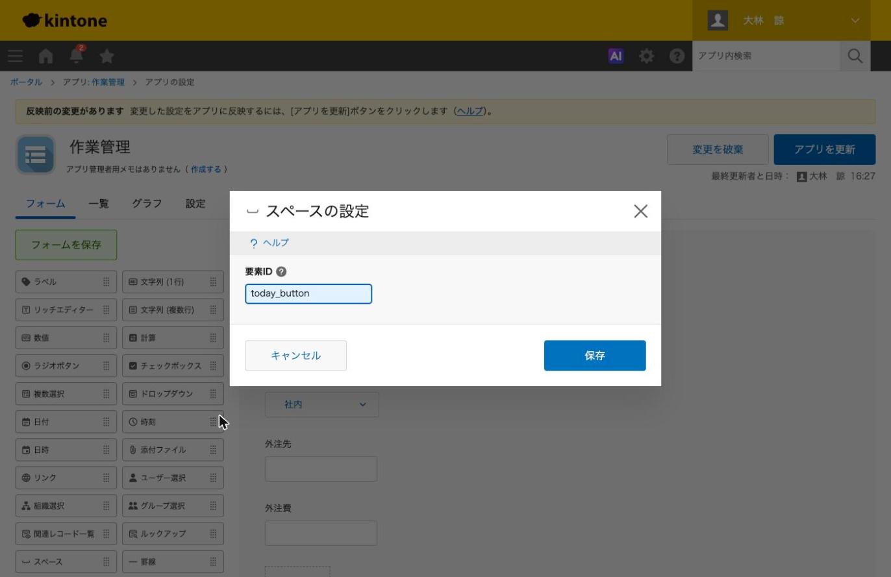The height and width of the screenshot is (577, 891).
Task: Click the user avatar icon
Action: click(718, 20)
